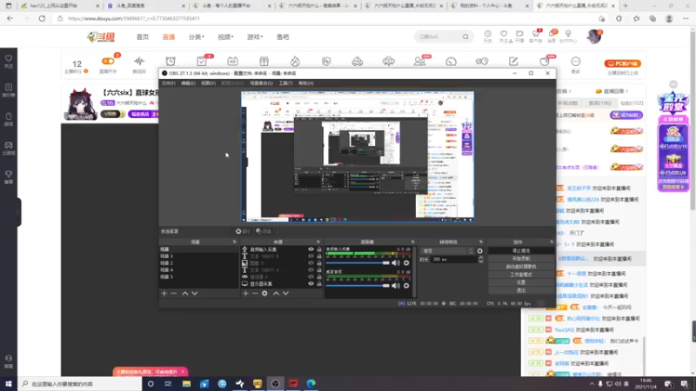
Task: Open the 编辑(E) menu in OBS
Action: click(188, 83)
